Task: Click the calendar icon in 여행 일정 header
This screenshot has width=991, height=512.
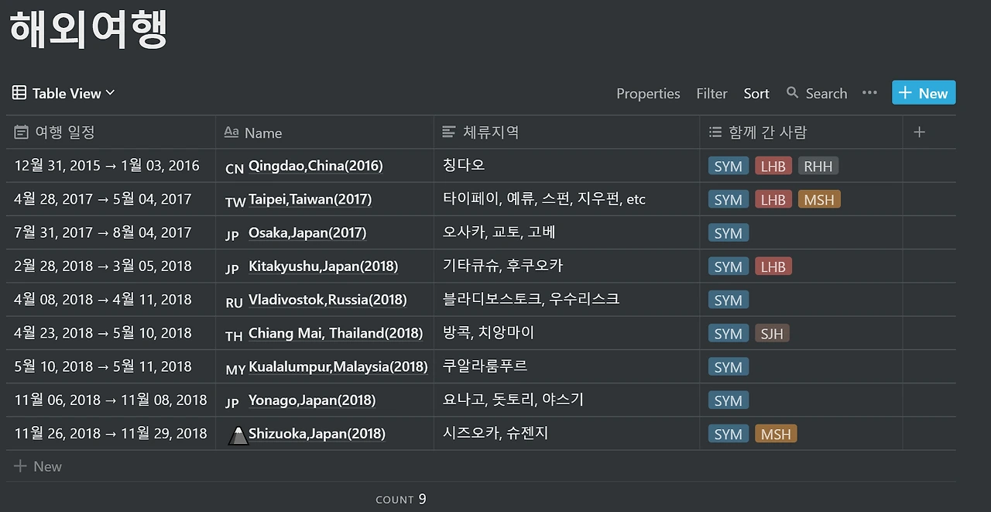Action: click(x=22, y=132)
